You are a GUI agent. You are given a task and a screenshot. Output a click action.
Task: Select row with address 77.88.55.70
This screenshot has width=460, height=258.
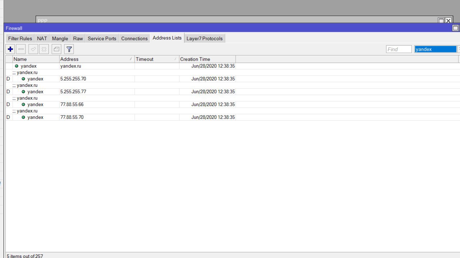pyautogui.click(x=232, y=118)
